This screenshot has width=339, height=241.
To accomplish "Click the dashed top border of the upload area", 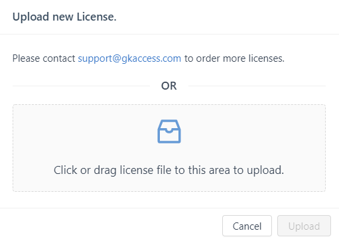I will point(169,105).
